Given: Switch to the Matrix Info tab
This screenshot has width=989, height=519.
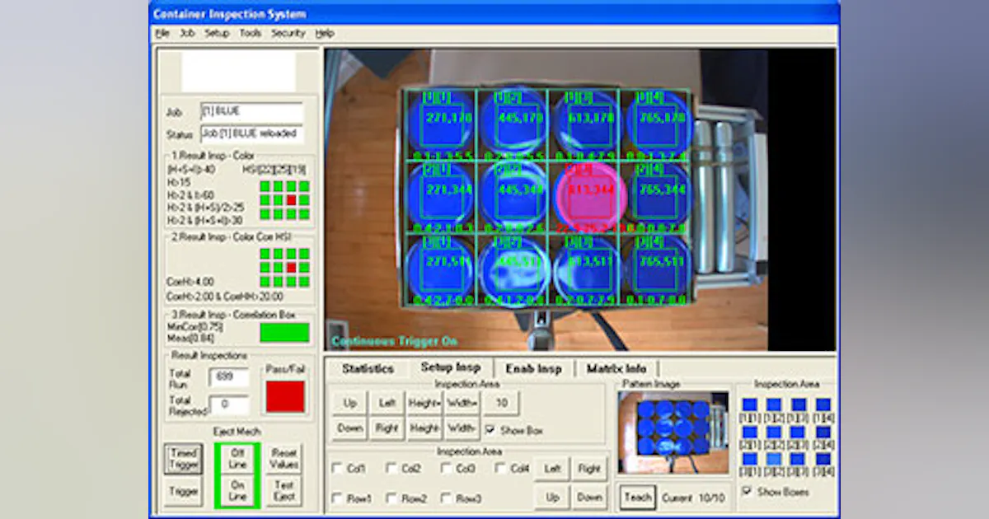Looking at the screenshot, I should 616,368.
